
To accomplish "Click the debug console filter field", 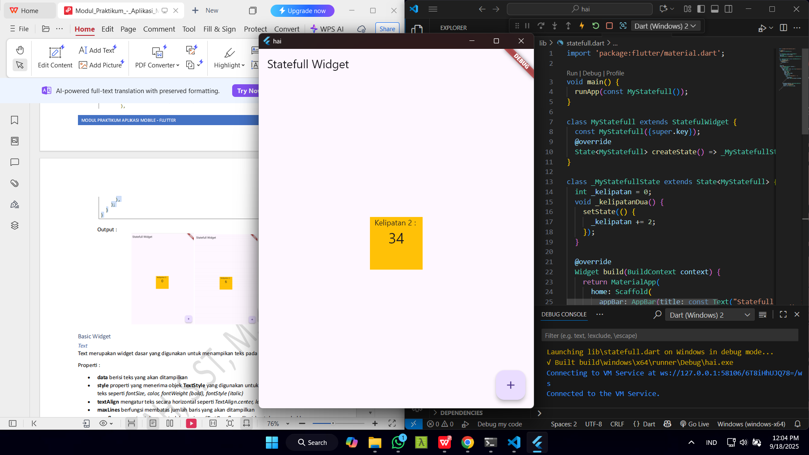I will coord(670,335).
